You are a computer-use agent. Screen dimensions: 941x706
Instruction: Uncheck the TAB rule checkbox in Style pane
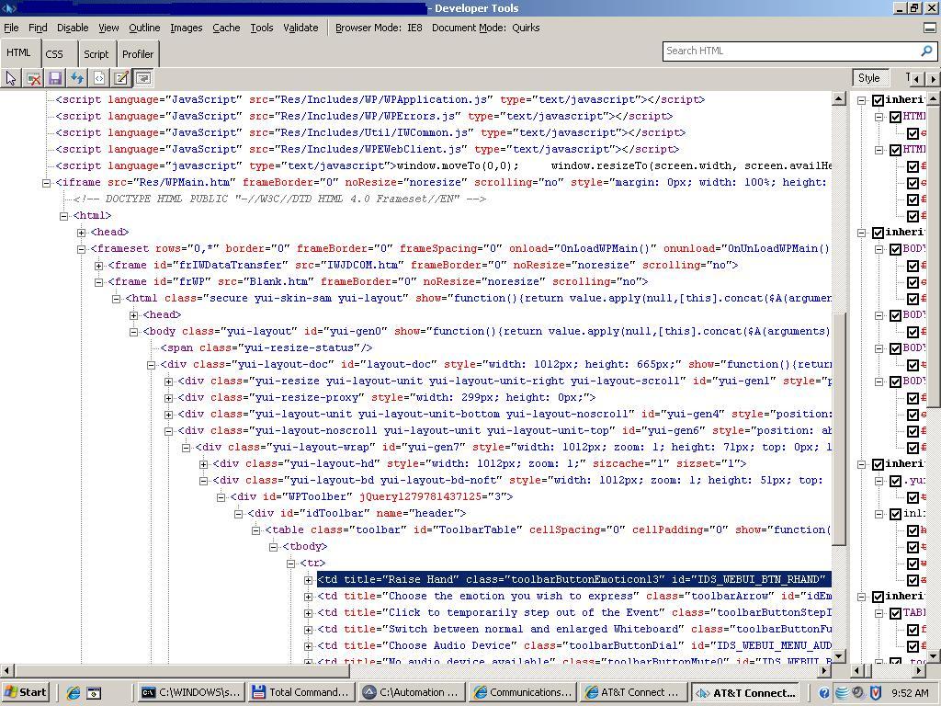895,613
